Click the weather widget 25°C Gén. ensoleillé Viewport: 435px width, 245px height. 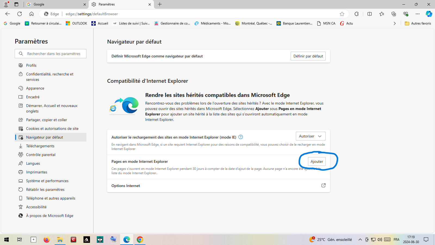click(x=331, y=240)
